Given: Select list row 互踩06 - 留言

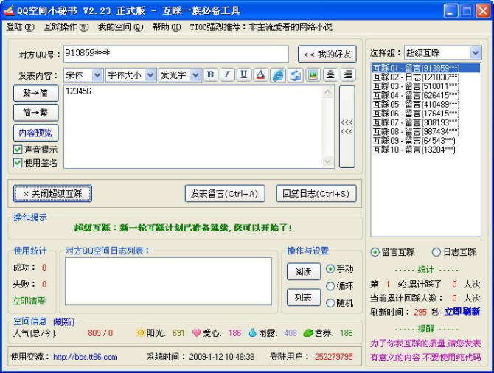Looking at the screenshot, I should (425, 114).
